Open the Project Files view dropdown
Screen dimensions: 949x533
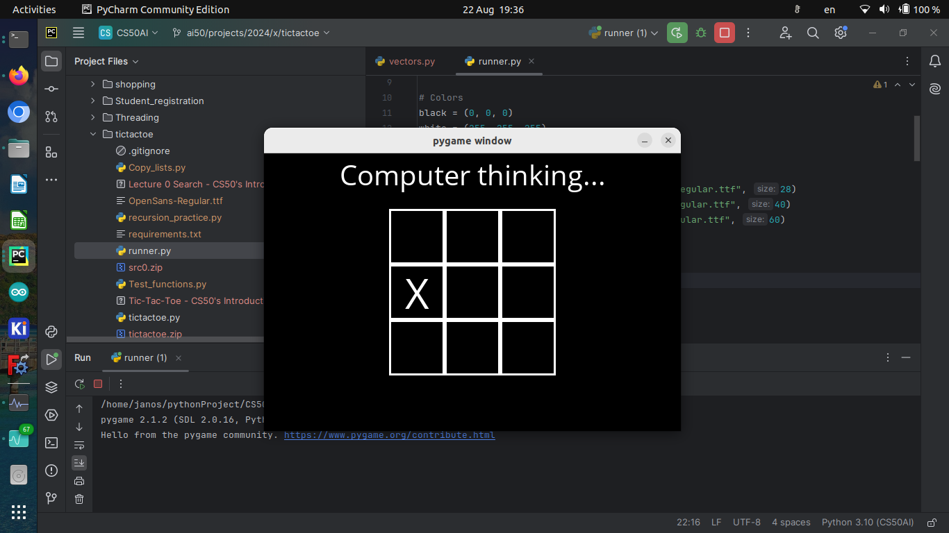click(x=106, y=61)
